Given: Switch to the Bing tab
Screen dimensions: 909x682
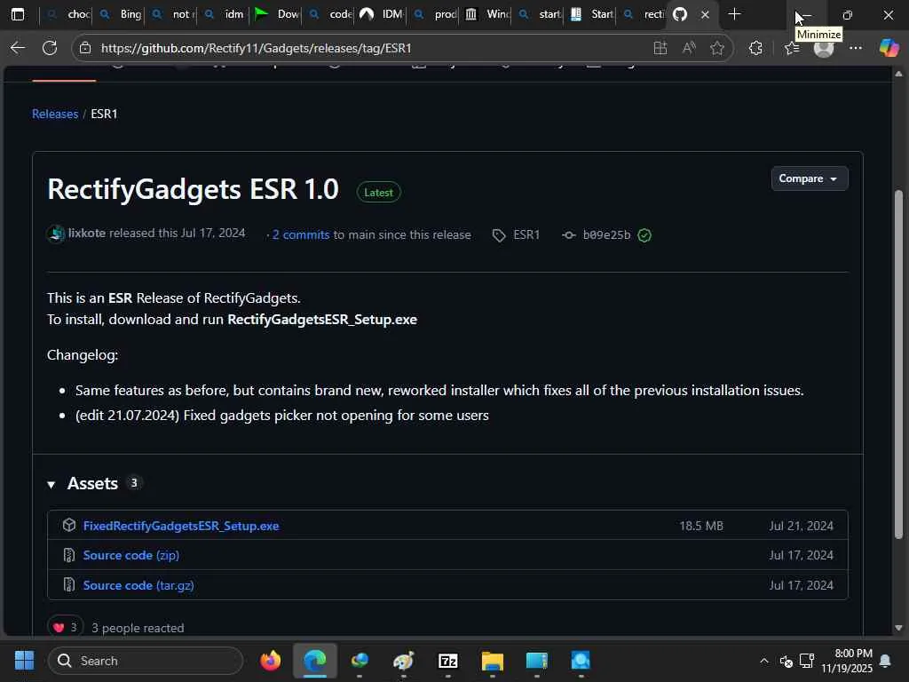Looking at the screenshot, I should (x=121, y=14).
